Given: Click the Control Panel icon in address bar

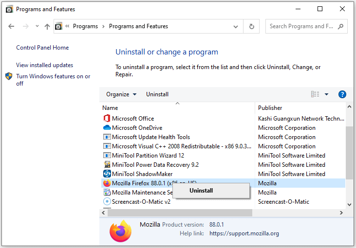Looking at the screenshot, I should (x=58, y=26).
